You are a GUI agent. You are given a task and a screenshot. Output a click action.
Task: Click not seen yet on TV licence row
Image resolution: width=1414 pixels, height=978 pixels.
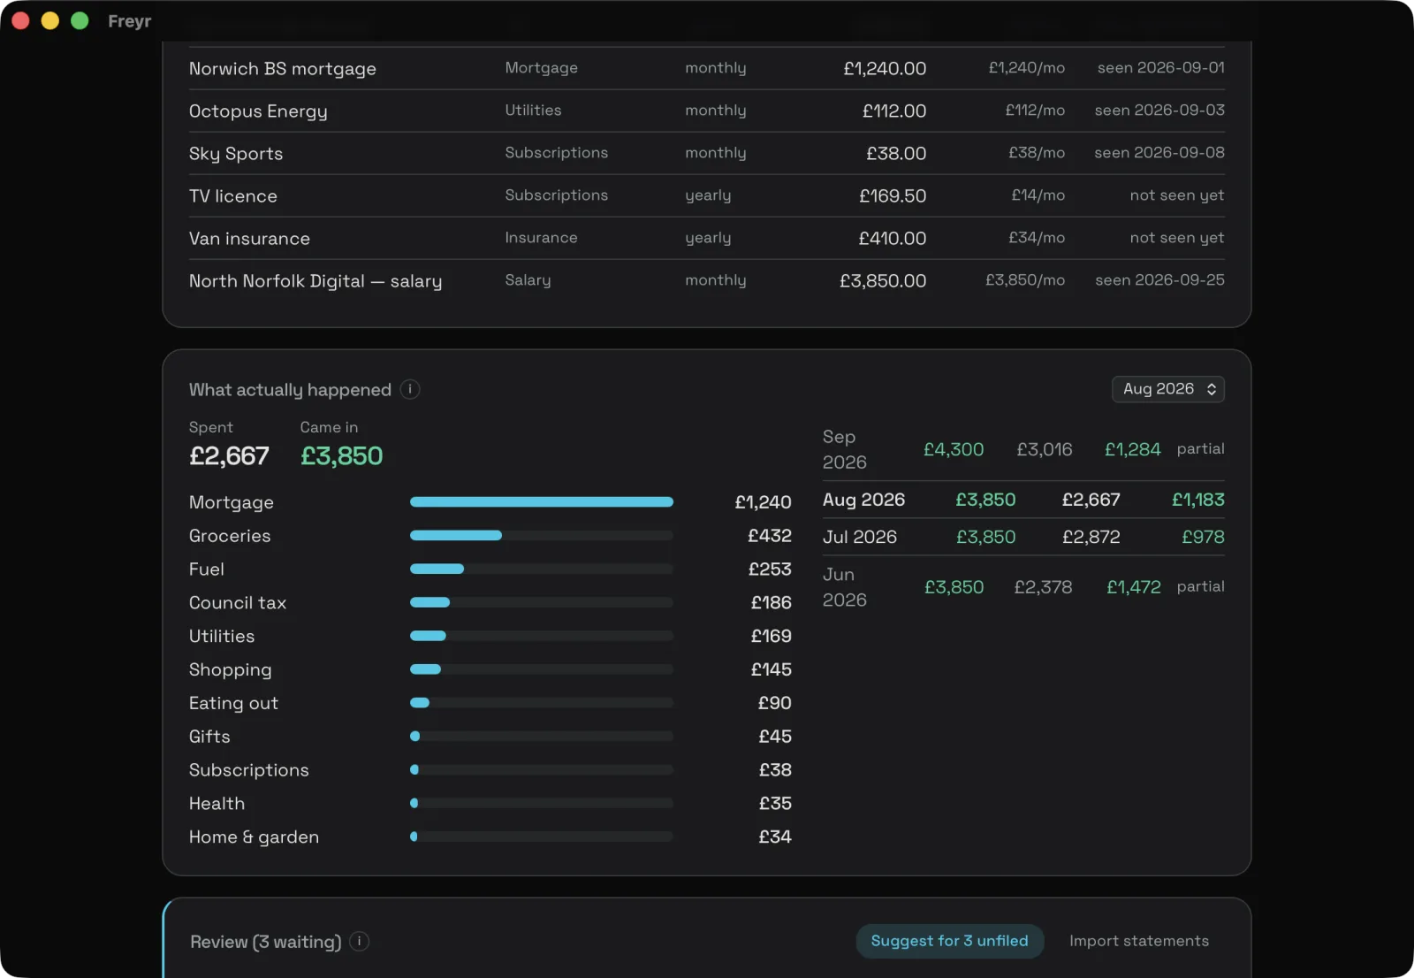1177,195
